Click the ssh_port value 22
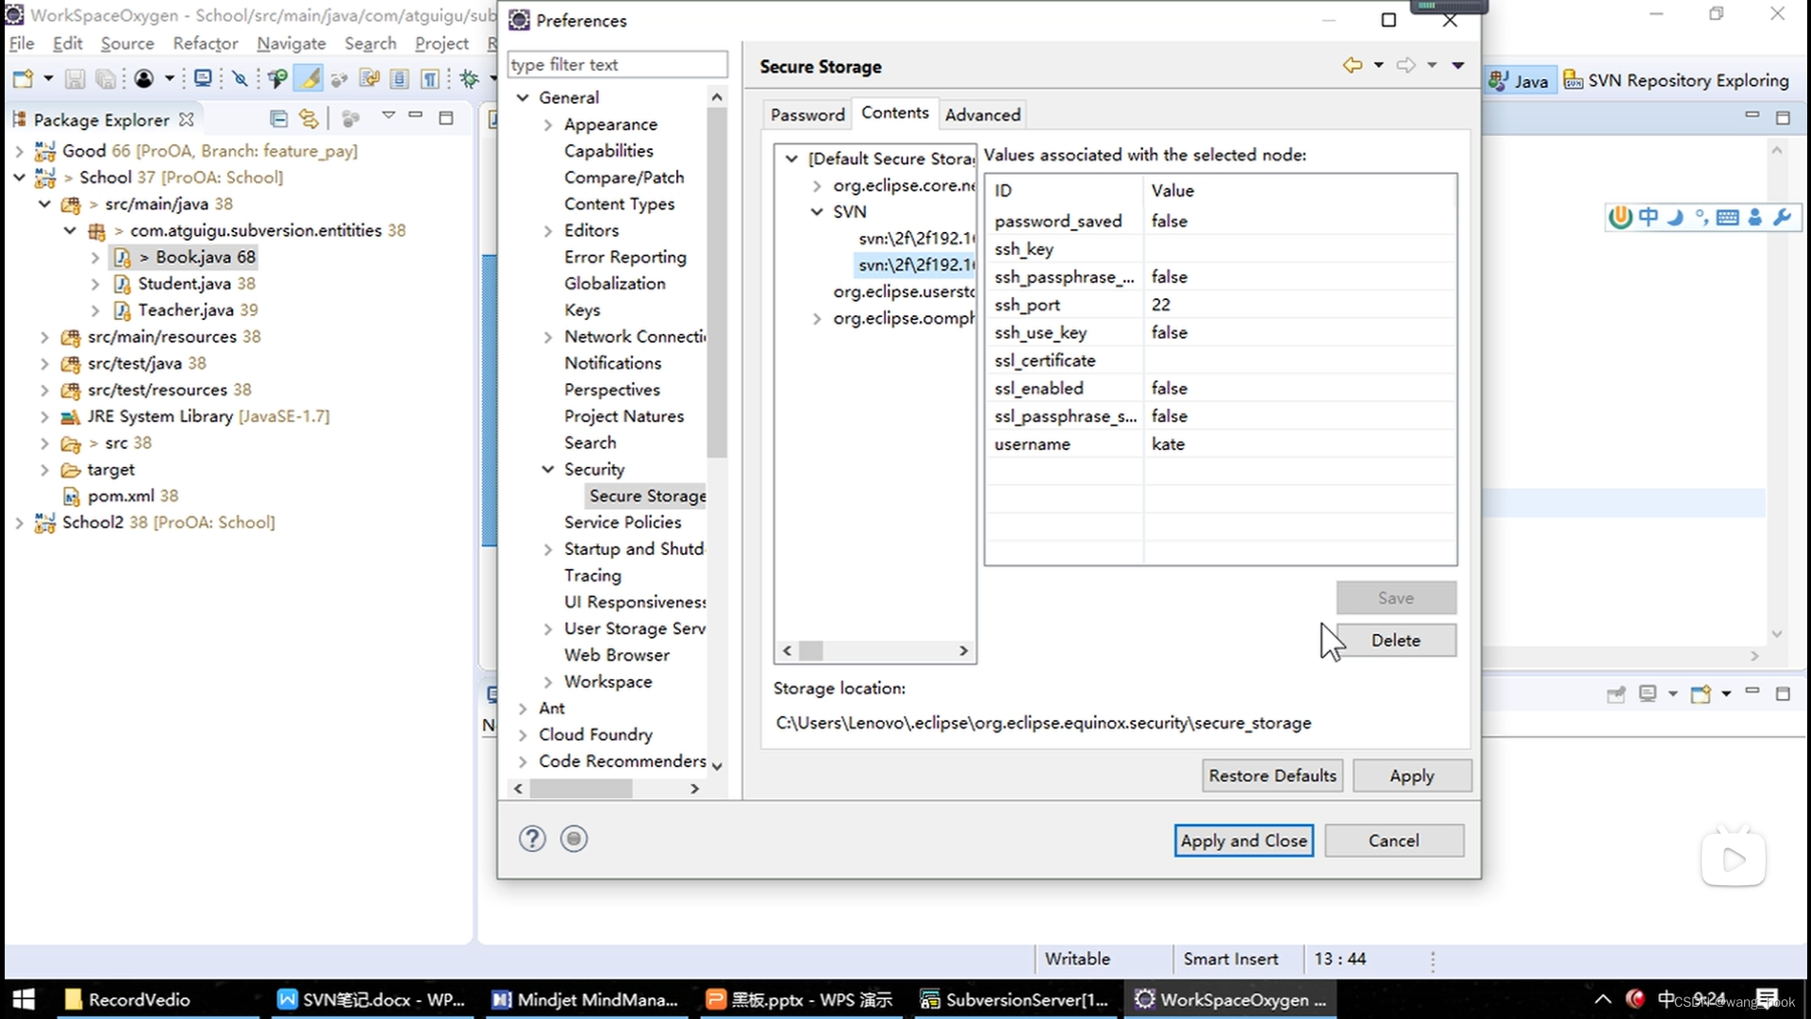This screenshot has height=1019, width=1811. coord(1160,305)
